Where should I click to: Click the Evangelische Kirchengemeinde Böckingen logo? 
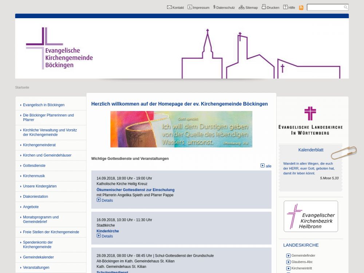tap(59, 48)
